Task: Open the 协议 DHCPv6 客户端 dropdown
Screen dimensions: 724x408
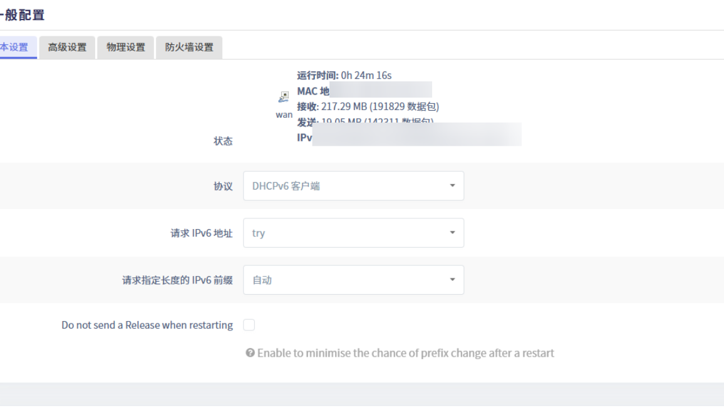Action: [353, 186]
